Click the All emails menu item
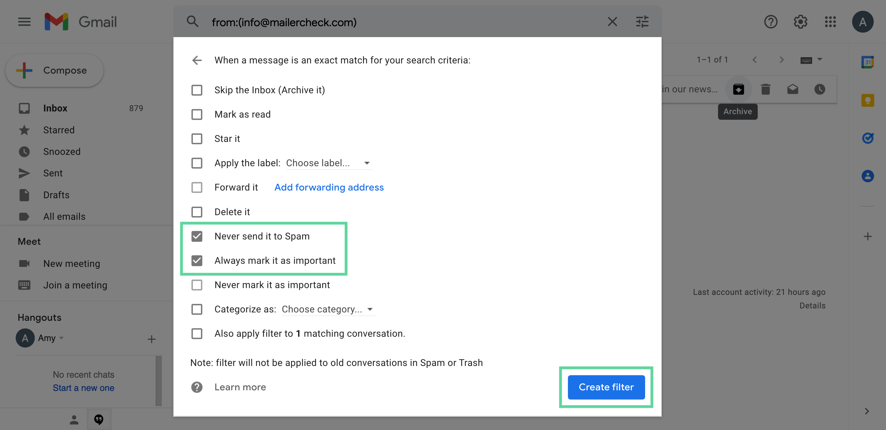 (64, 216)
